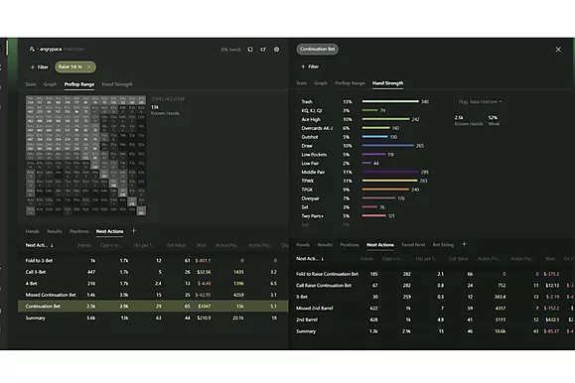Switch to Graph tab in left panel
The height and width of the screenshot is (383, 575).
click(x=50, y=84)
